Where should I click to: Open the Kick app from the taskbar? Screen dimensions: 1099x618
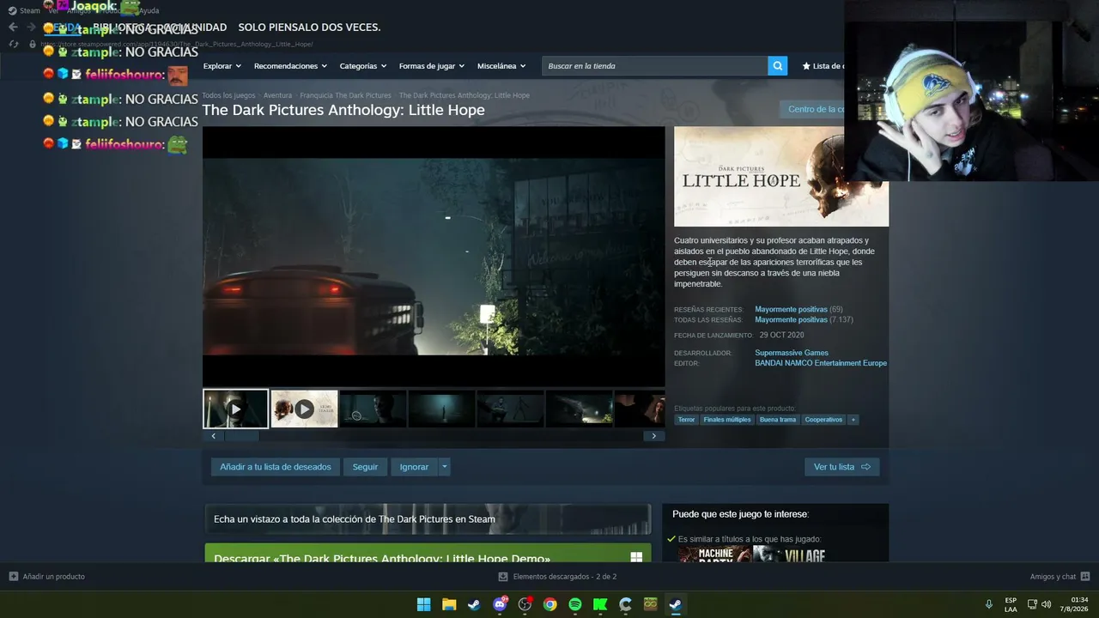click(x=600, y=604)
